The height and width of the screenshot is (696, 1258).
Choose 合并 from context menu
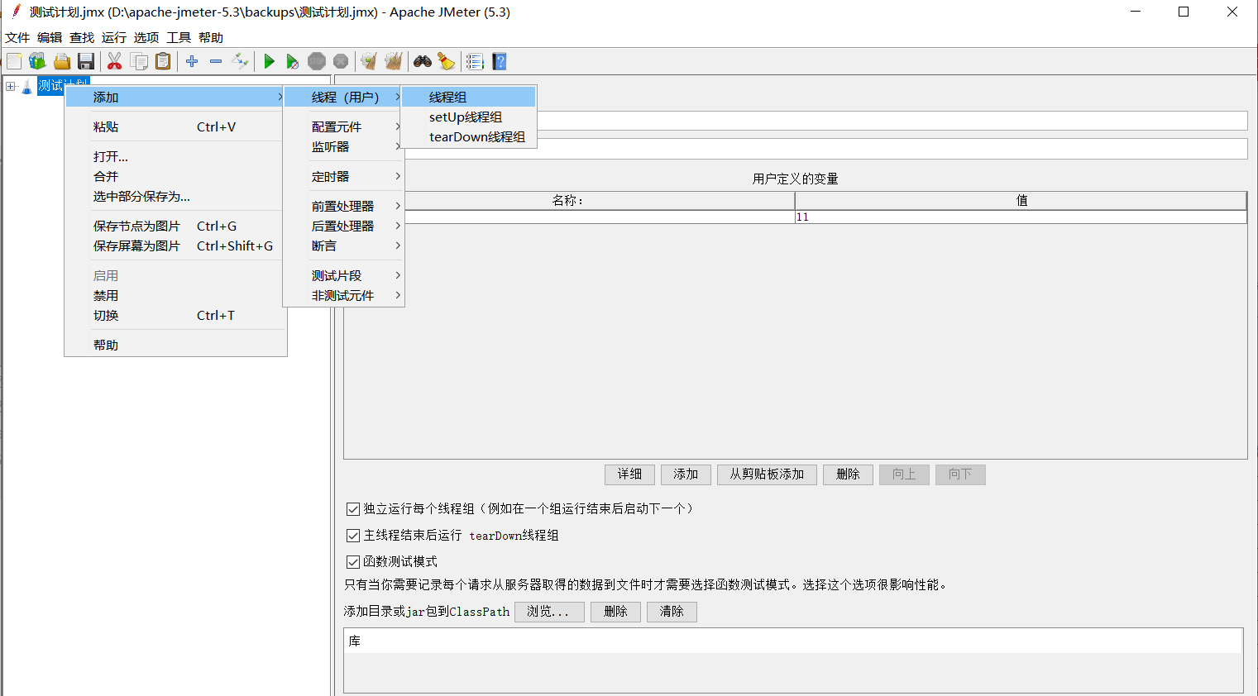pyautogui.click(x=175, y=176)
